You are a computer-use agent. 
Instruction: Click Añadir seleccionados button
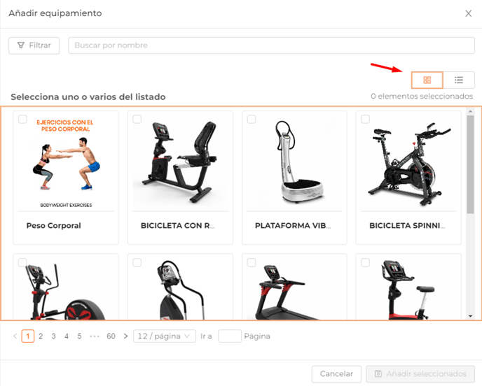(x=420, y=373)
